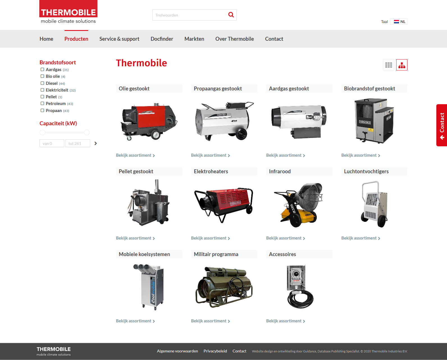
Task: Select the hierarchy tree view icon
Action: tap(402, 65)
